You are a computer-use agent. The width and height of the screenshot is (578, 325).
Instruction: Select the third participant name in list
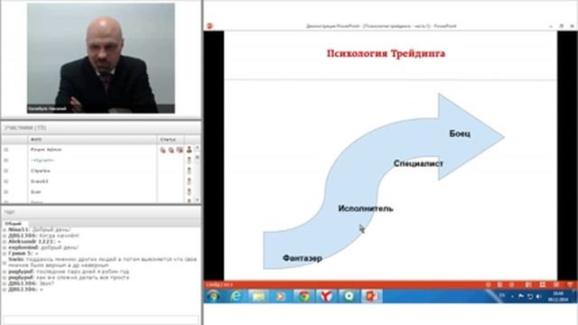click(x=41, y=171)
